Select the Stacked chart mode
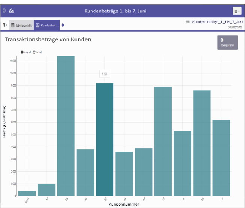Viewport: 245px width, 208px height. coord(35,52)
